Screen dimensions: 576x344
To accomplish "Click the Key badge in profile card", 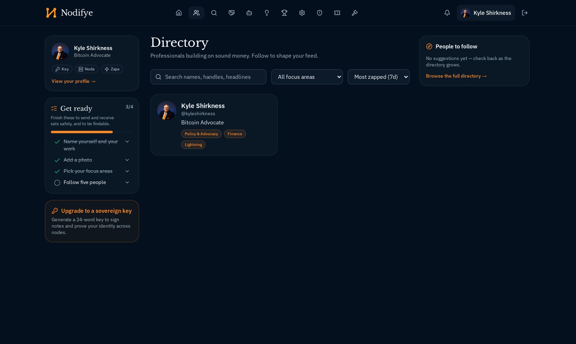I will click(x=62, y=69).
